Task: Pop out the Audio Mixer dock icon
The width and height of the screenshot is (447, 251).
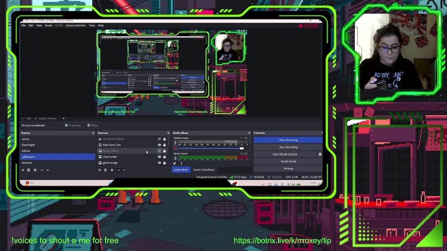Action: 249,133
